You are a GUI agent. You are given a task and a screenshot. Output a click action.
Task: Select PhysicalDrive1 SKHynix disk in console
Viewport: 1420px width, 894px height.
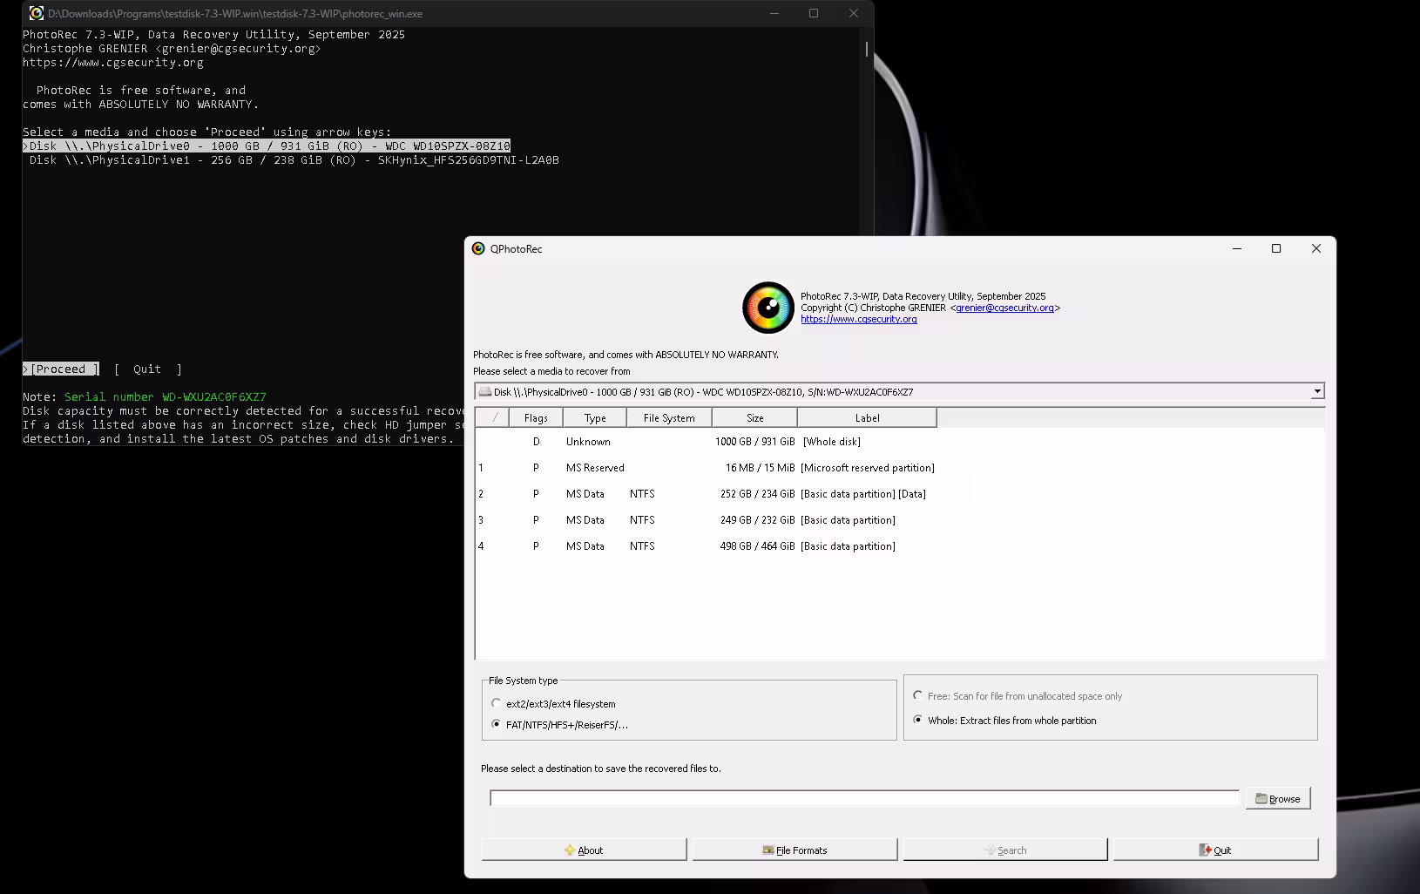click(294, 160)
